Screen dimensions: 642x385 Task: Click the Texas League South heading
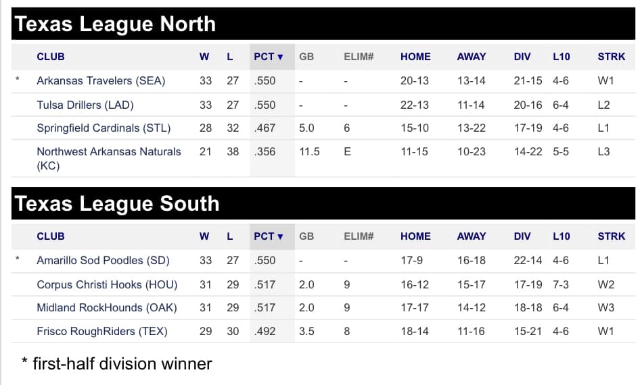point(117,204)
